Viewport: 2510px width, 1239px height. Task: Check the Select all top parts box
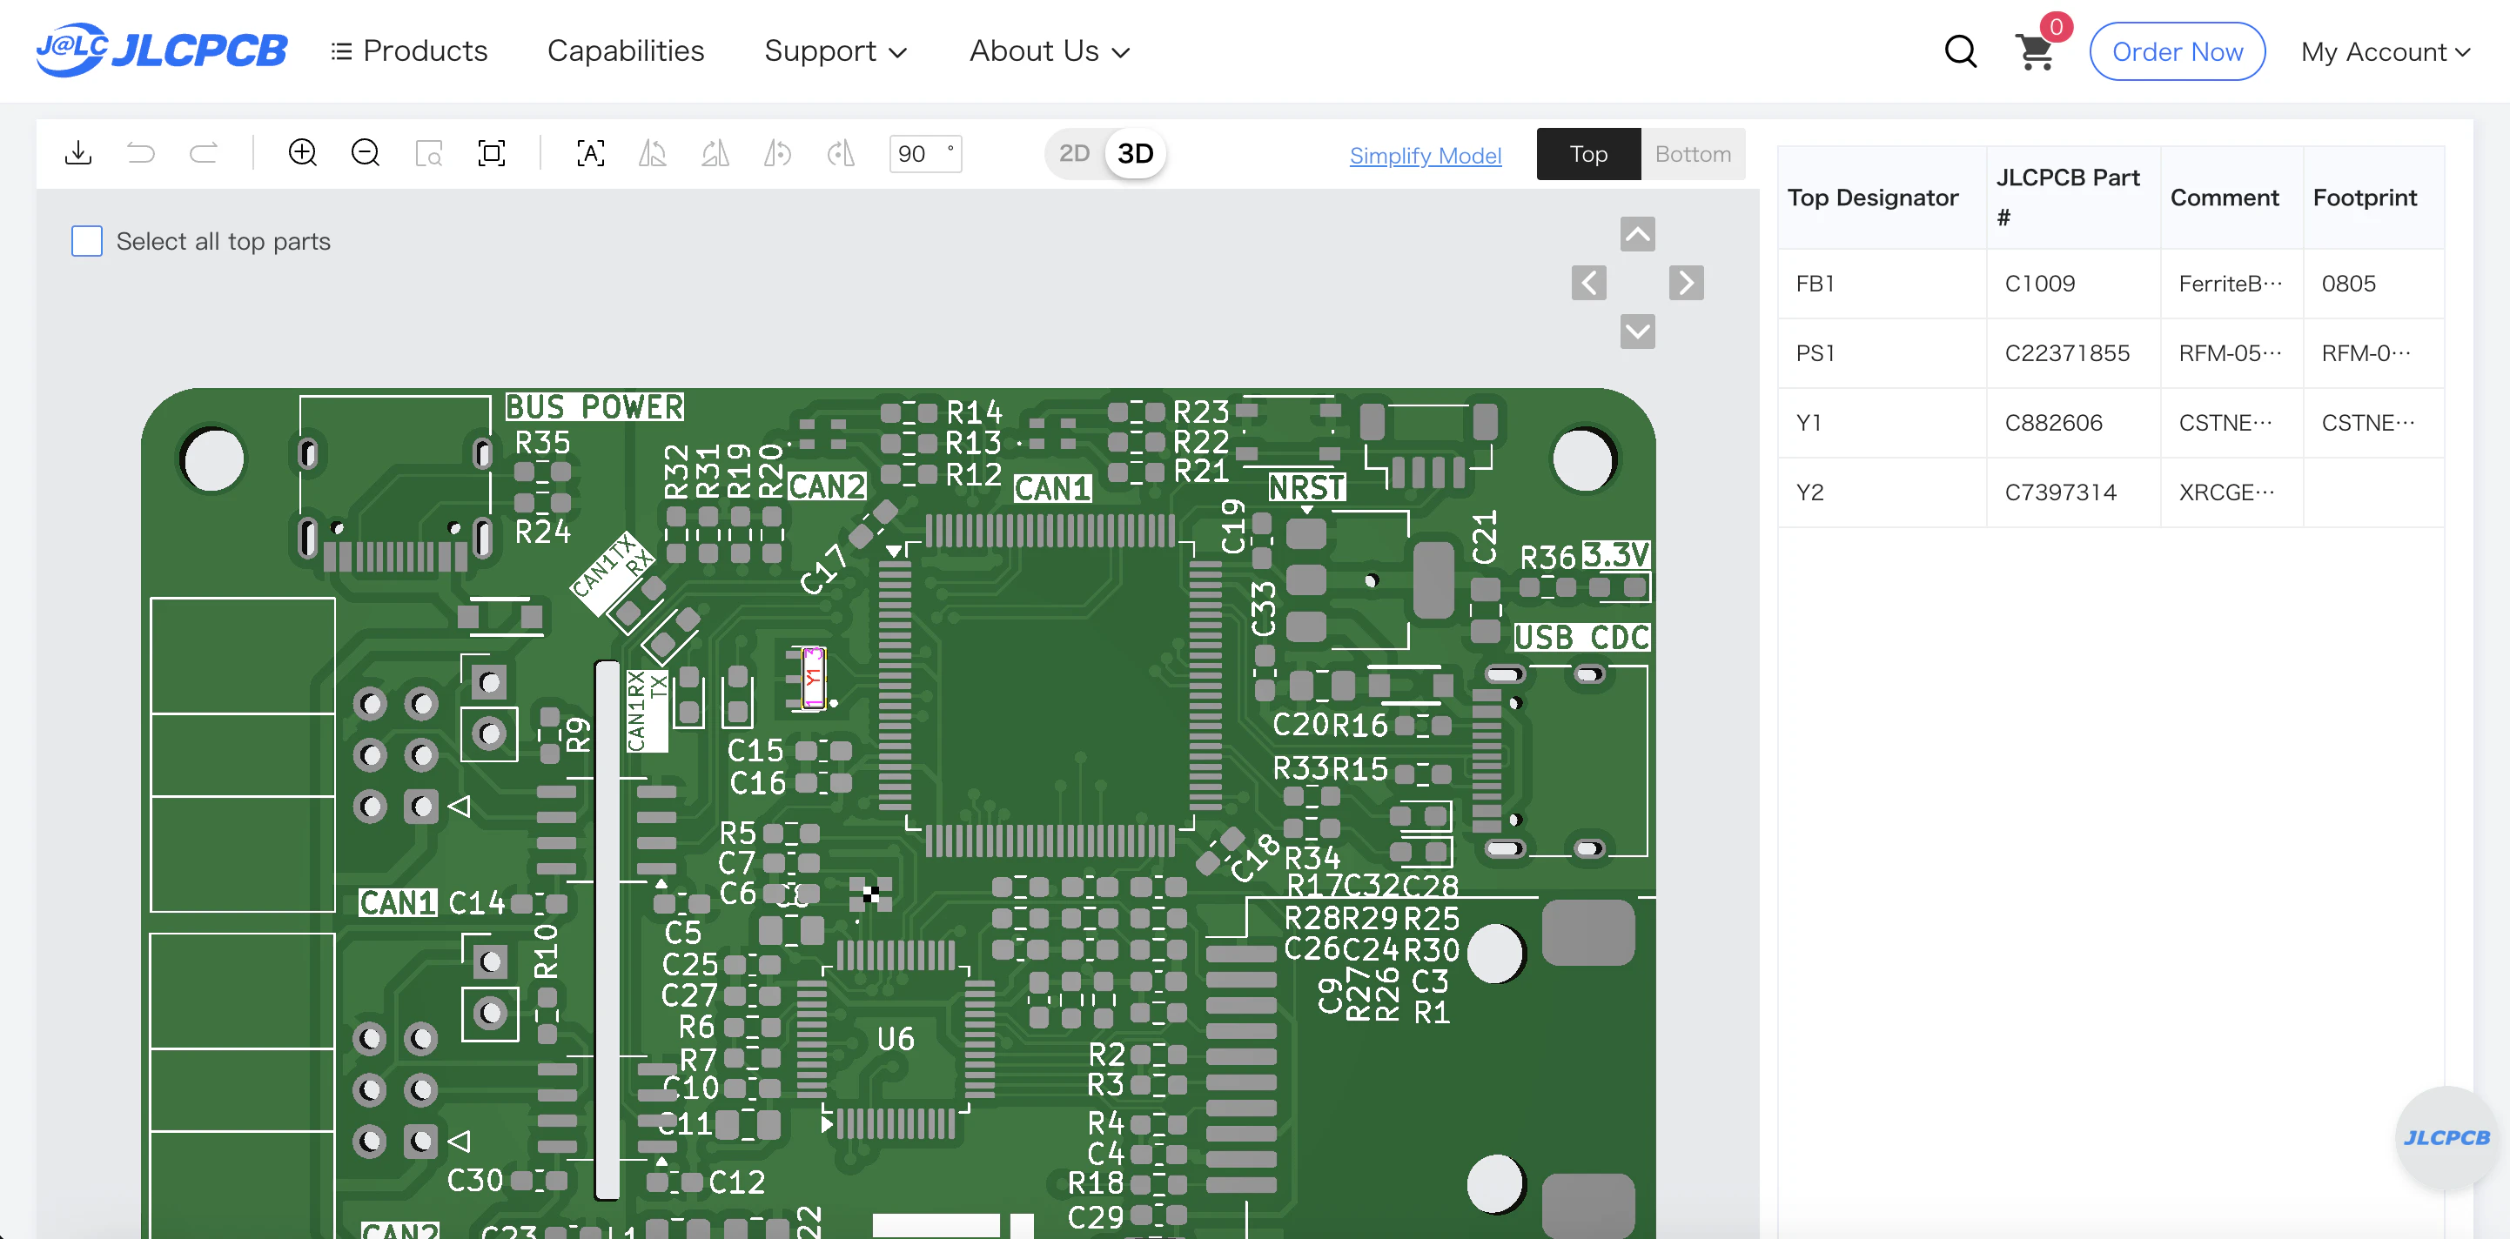click(87, 241)
